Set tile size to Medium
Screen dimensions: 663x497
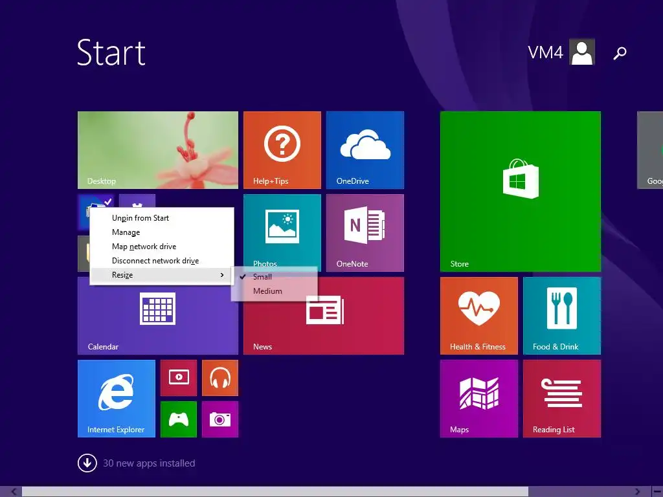coord(275,291)
